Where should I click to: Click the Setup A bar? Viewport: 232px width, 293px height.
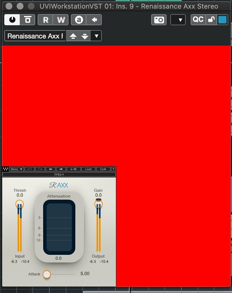pos(59,174)
